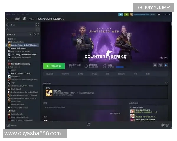This screenshot has width=177, height=141.
Task: Click the CS2D game icon
Action: (x=9, y=111)
